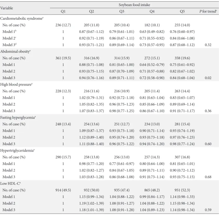Click value '0.93 (0.75–1.15)'
Image resolution: width=219 pixels, height=216 pixels.
(x=182, y=177)
